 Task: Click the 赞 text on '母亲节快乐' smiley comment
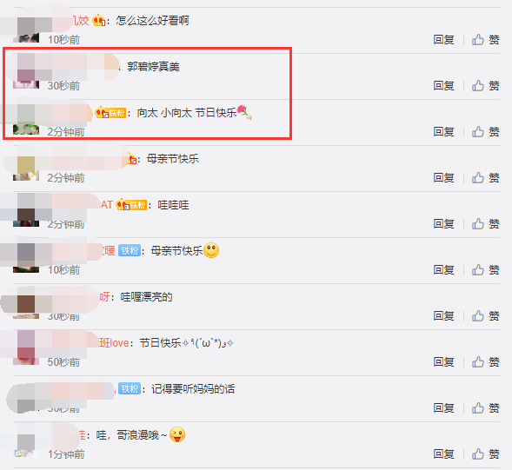pyautogui.click(x=494, y=270)
